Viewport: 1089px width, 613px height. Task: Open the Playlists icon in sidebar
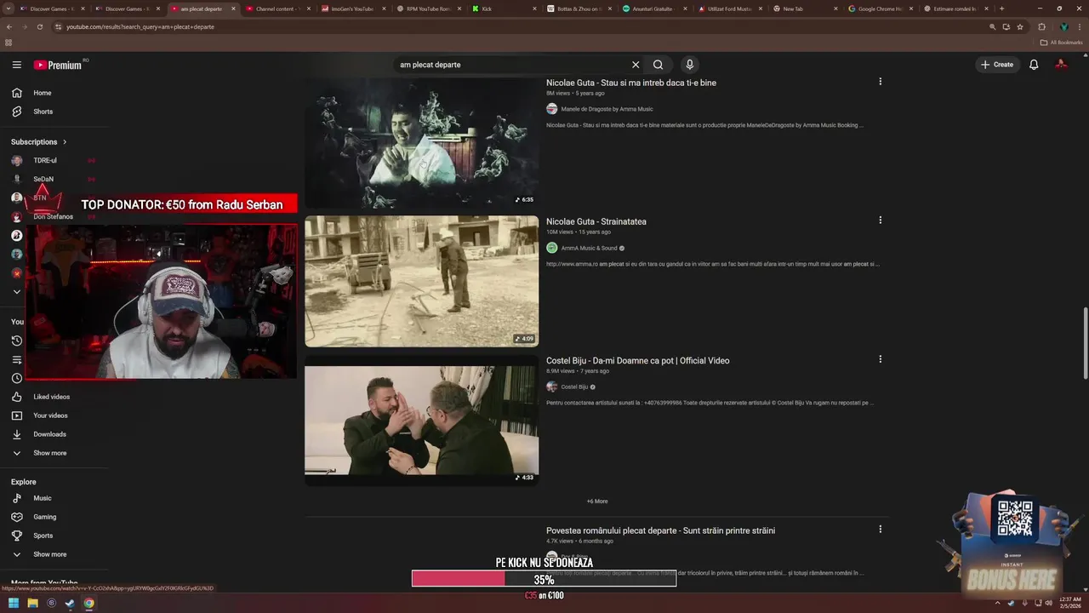point(16,359)
